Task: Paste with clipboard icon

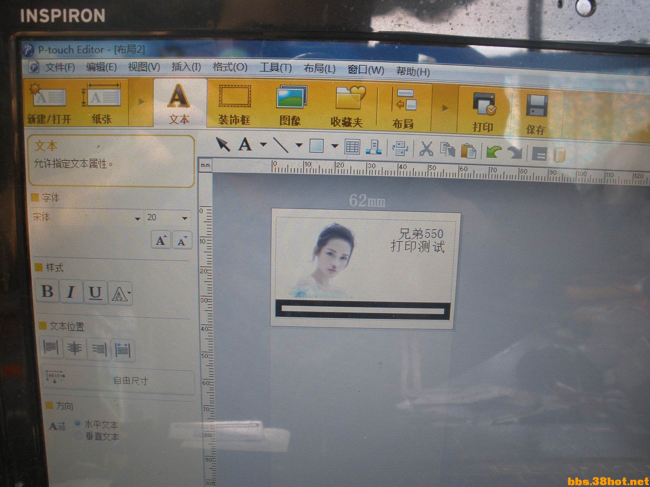Action: pos(468,150)
